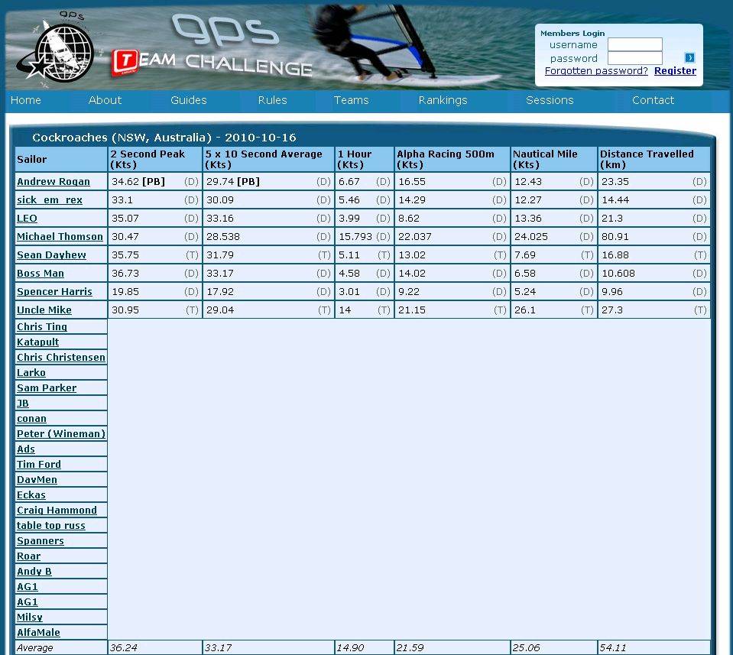
Task: Go to the Rankings menu
Action: click(x=443, y=100)
